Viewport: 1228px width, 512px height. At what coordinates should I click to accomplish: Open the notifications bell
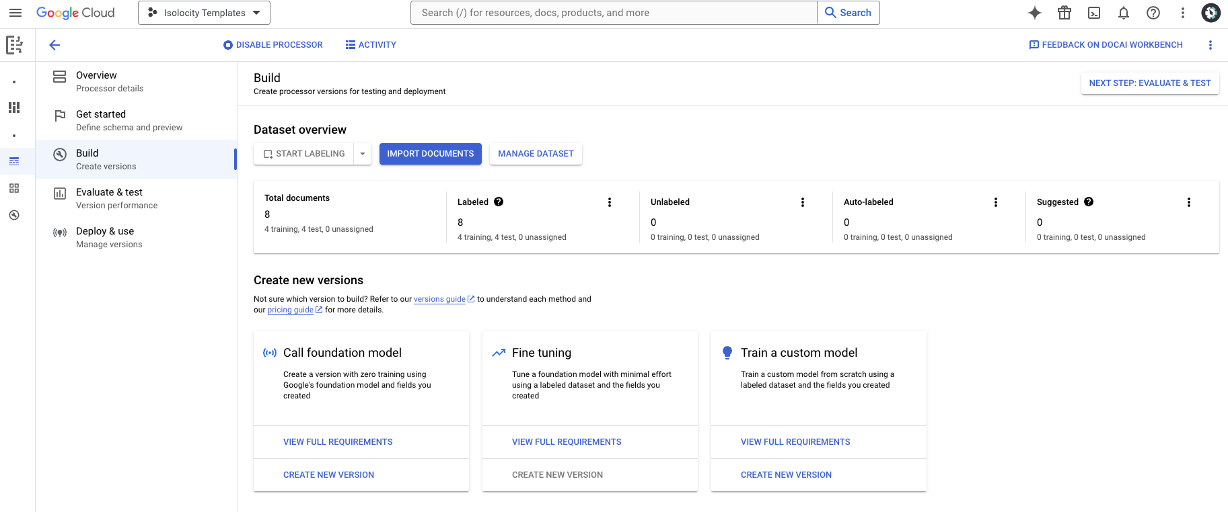(x=1124, y=13)
